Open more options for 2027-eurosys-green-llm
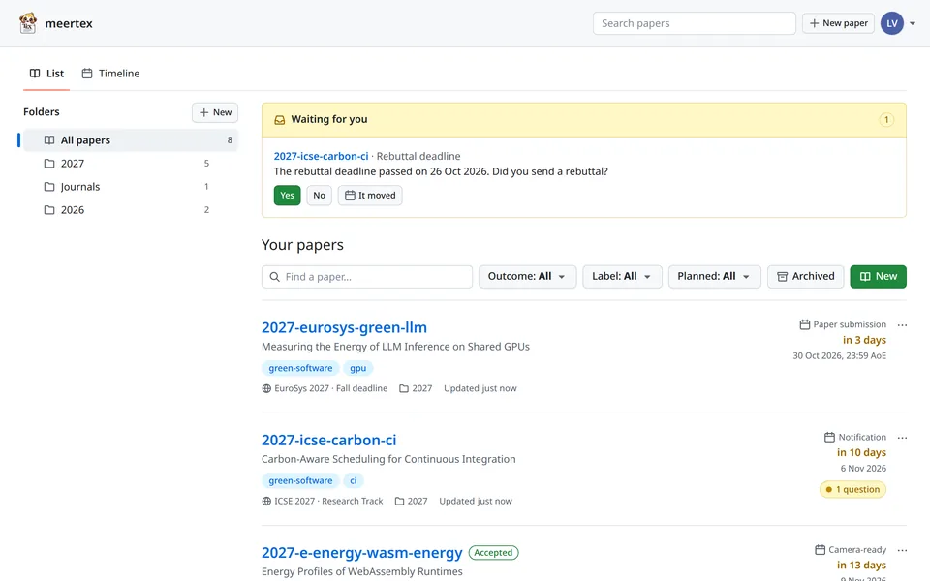930x581 pixels. (902, 325)
